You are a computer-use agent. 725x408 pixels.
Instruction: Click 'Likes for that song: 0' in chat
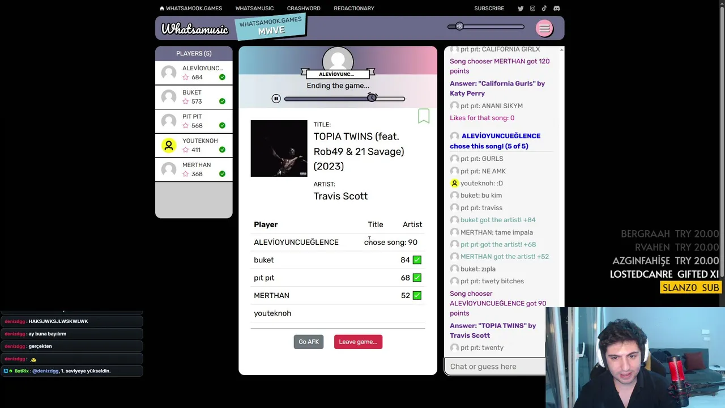click(482, 118)
